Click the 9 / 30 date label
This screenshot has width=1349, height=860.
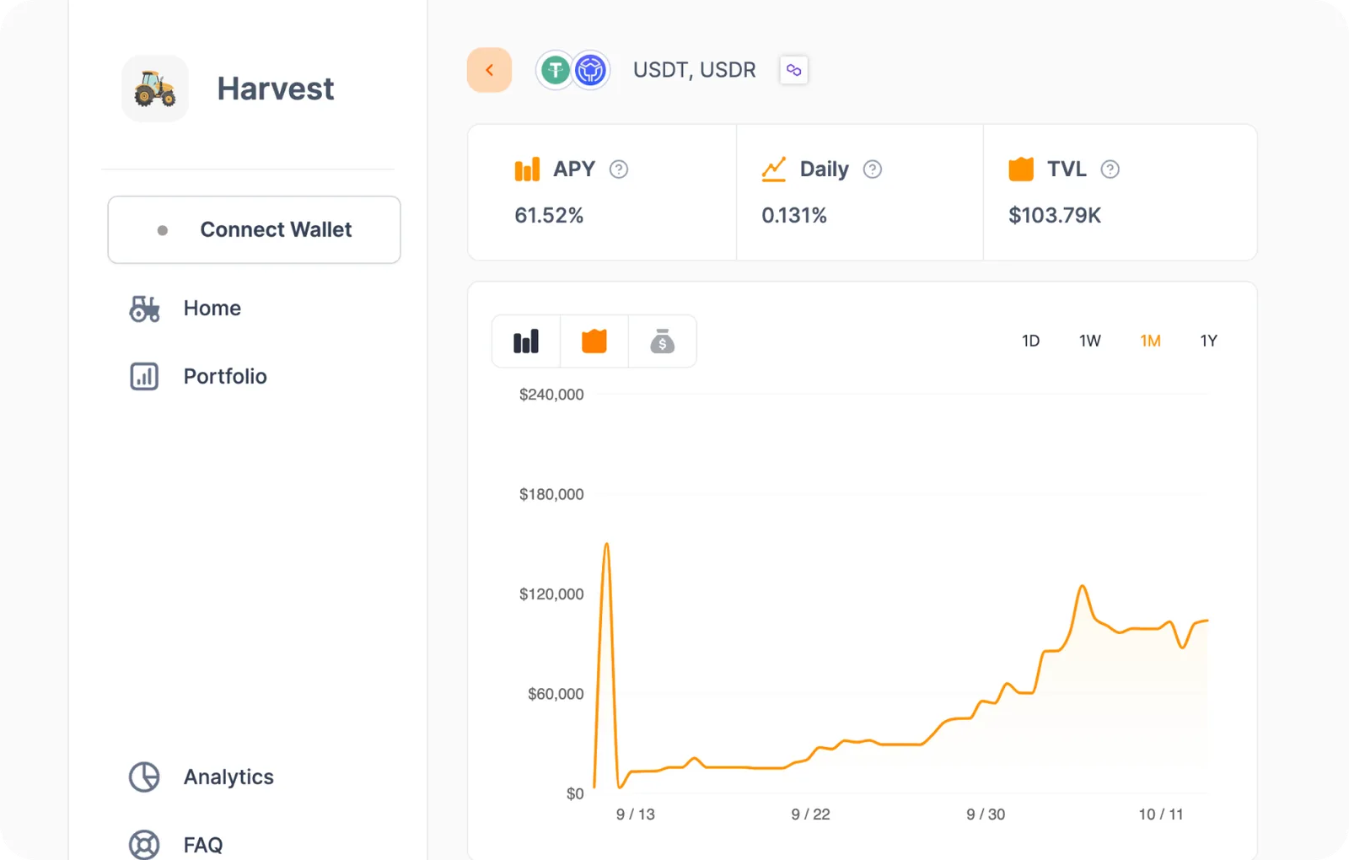coord(986,814)
